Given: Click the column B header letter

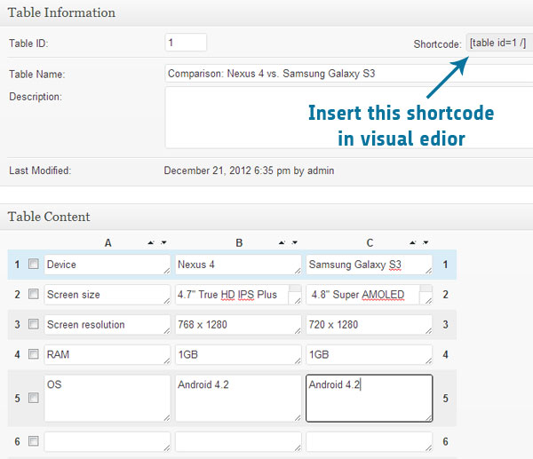Looking at the screenshot, I should click(239, 243).
